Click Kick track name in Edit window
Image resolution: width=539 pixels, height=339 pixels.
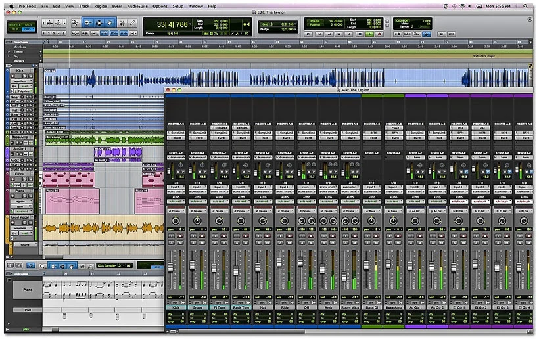tap(20, 71)
